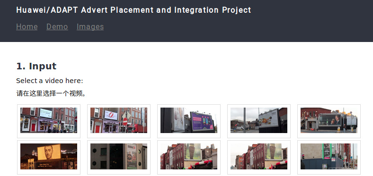
Task: Choose last video with green-framed poster wall
Action: 329,157
